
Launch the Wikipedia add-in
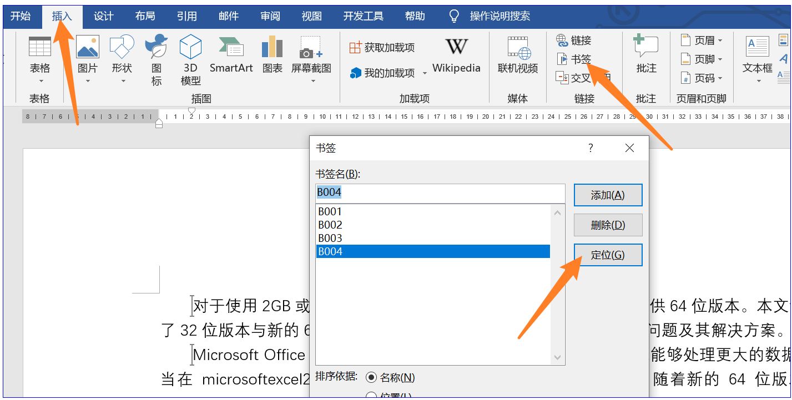point(456,55)
